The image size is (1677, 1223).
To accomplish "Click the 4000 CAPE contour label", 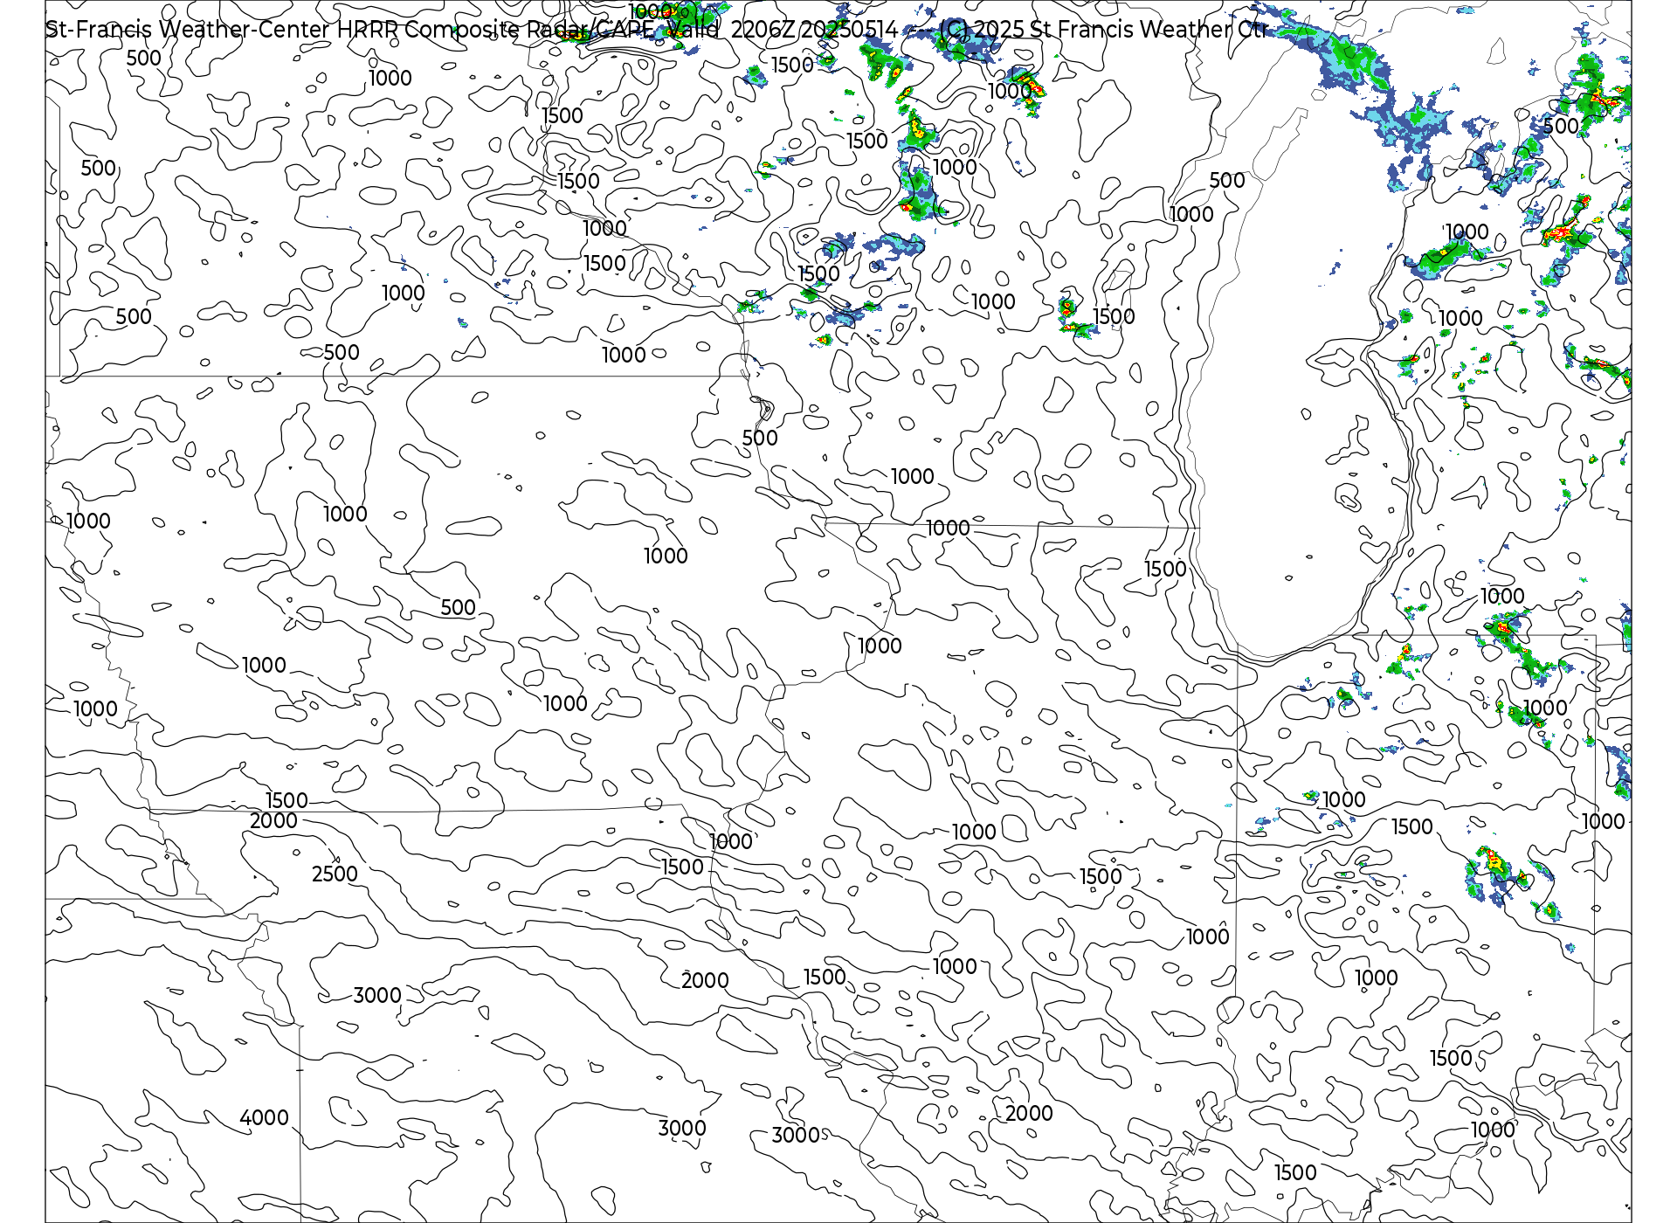I will click(x=264, y=1117).
